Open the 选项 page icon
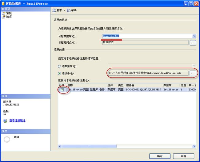Viewport: 200px width, 162px height. [3, 17]
